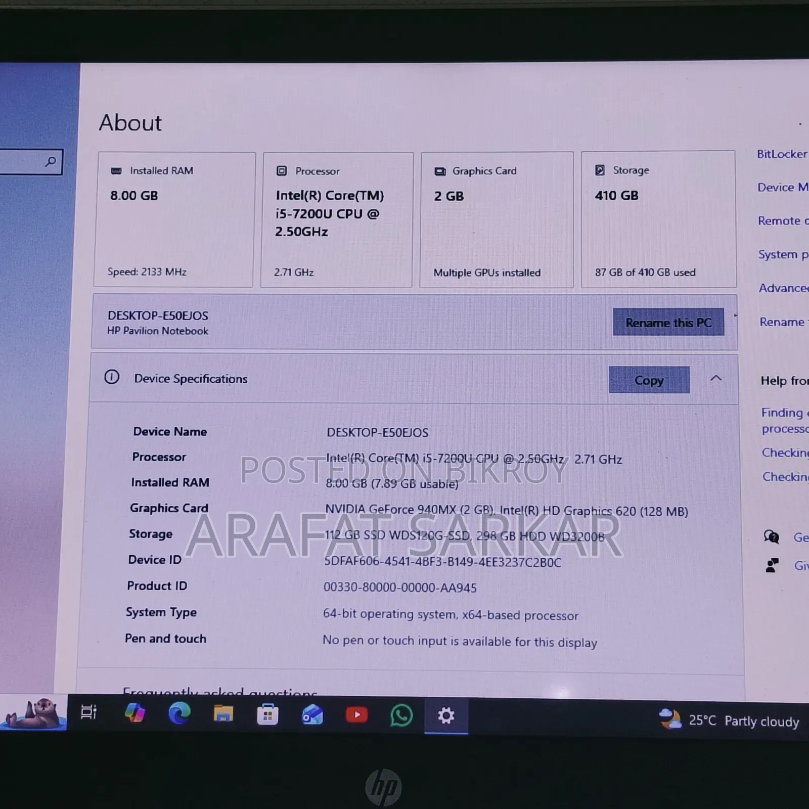
Task: Click the first Checking help link
Action: pos(785,453)
